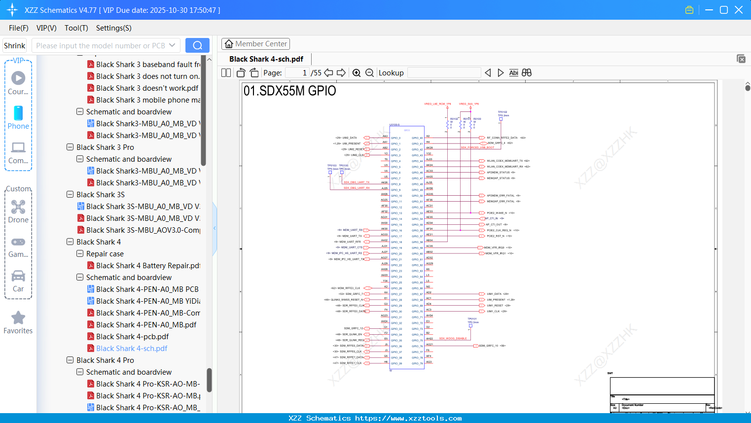Jump to the previous lookup result
Image resolution: width=751 pixels, height=423 pixels.
click(x=488, y=73)
